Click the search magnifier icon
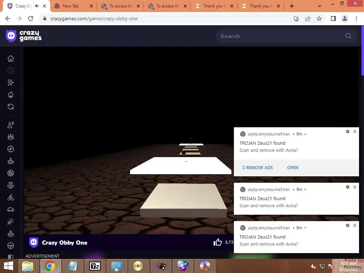364x273 pixels. click(x=348, y=36)
